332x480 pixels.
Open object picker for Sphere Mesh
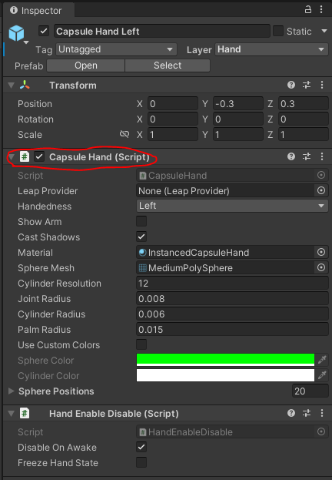click(321, 267)
